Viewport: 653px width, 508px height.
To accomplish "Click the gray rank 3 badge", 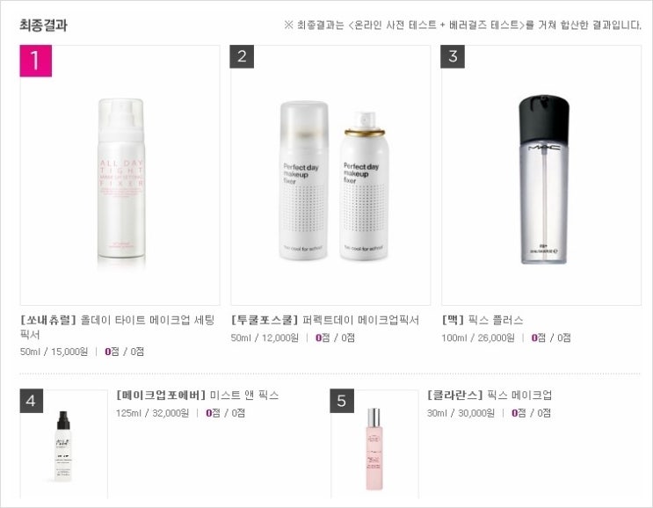I will coord(453,56).
